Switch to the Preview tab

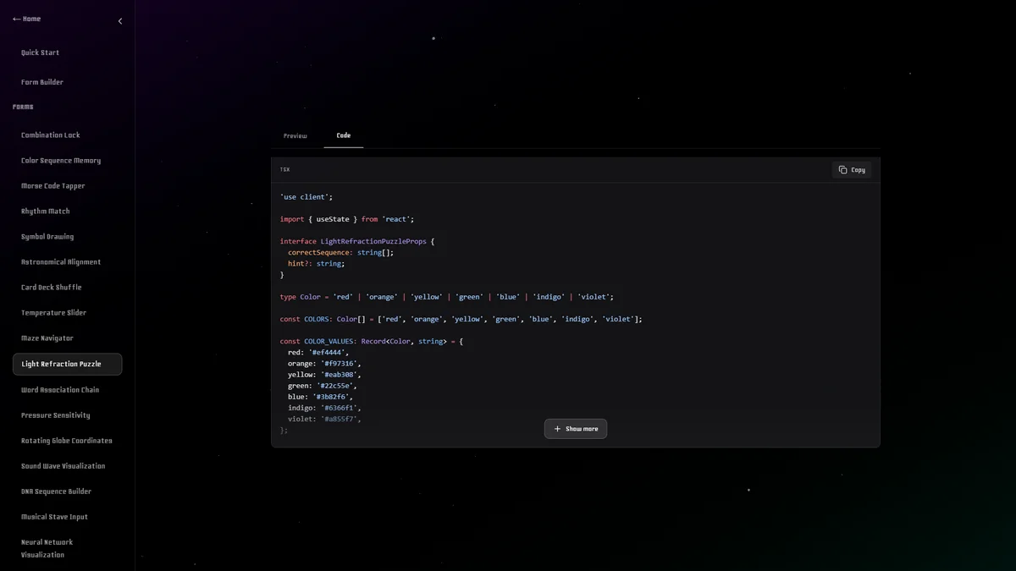pyautogui.click(x=295, y=135)
